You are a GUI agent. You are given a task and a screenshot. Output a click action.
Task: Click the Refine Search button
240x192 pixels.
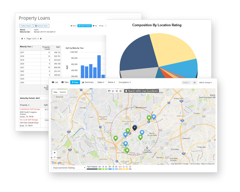[26, 26]
